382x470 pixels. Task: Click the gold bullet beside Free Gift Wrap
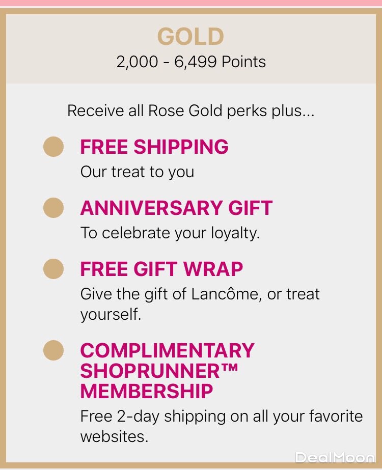tap(53, 269)
